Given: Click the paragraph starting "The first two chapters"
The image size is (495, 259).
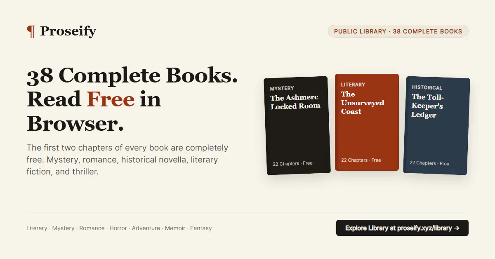Looking at the screenshot, I should 127,160.
